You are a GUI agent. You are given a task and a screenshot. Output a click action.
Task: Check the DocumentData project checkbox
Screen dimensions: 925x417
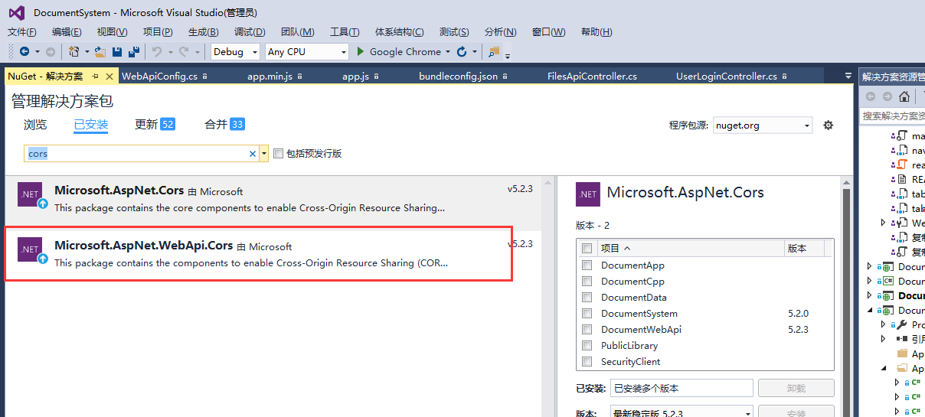587,298
